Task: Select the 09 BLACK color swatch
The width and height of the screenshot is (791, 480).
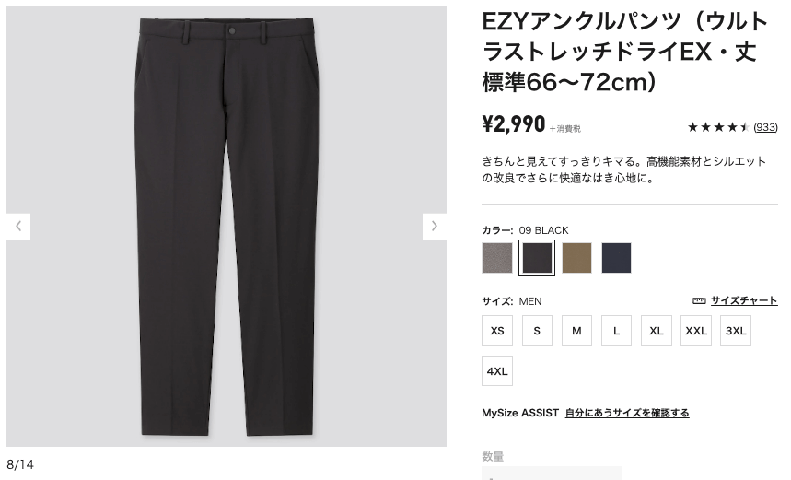Action: pyautogui.click(x=537, y=258)
